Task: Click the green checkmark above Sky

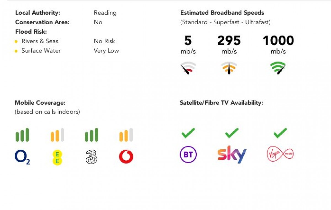Action: 232,133
